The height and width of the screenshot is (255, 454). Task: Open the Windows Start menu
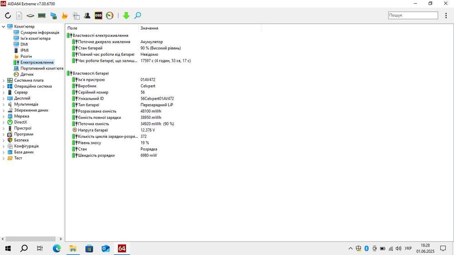pos(8,248)
